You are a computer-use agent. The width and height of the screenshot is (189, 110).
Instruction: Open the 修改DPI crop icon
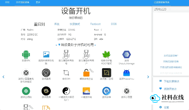tap(66, 73)
